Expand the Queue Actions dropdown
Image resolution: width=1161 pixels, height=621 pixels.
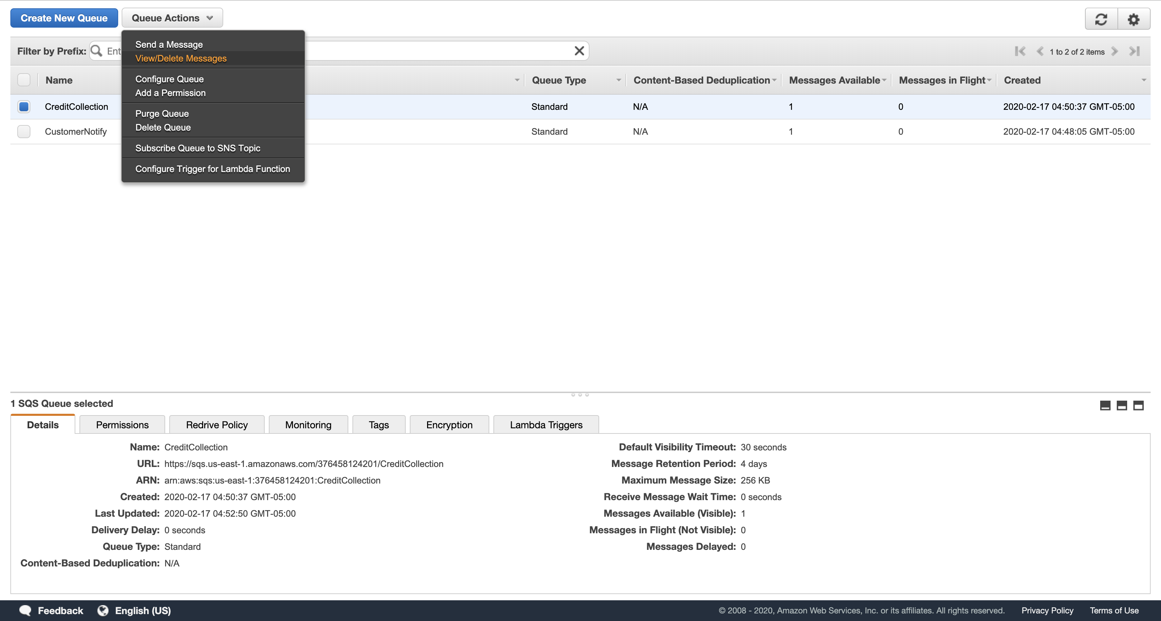pos(172,18)
